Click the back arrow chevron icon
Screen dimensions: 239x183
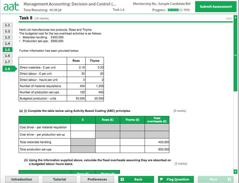[122, 179]
